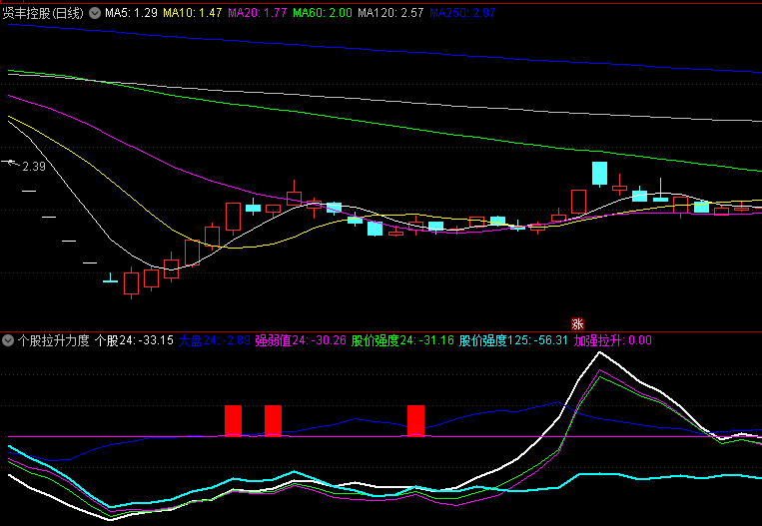Select the 加强拉升: 0.00 value
762x526 pixels.
coord(613,340)
